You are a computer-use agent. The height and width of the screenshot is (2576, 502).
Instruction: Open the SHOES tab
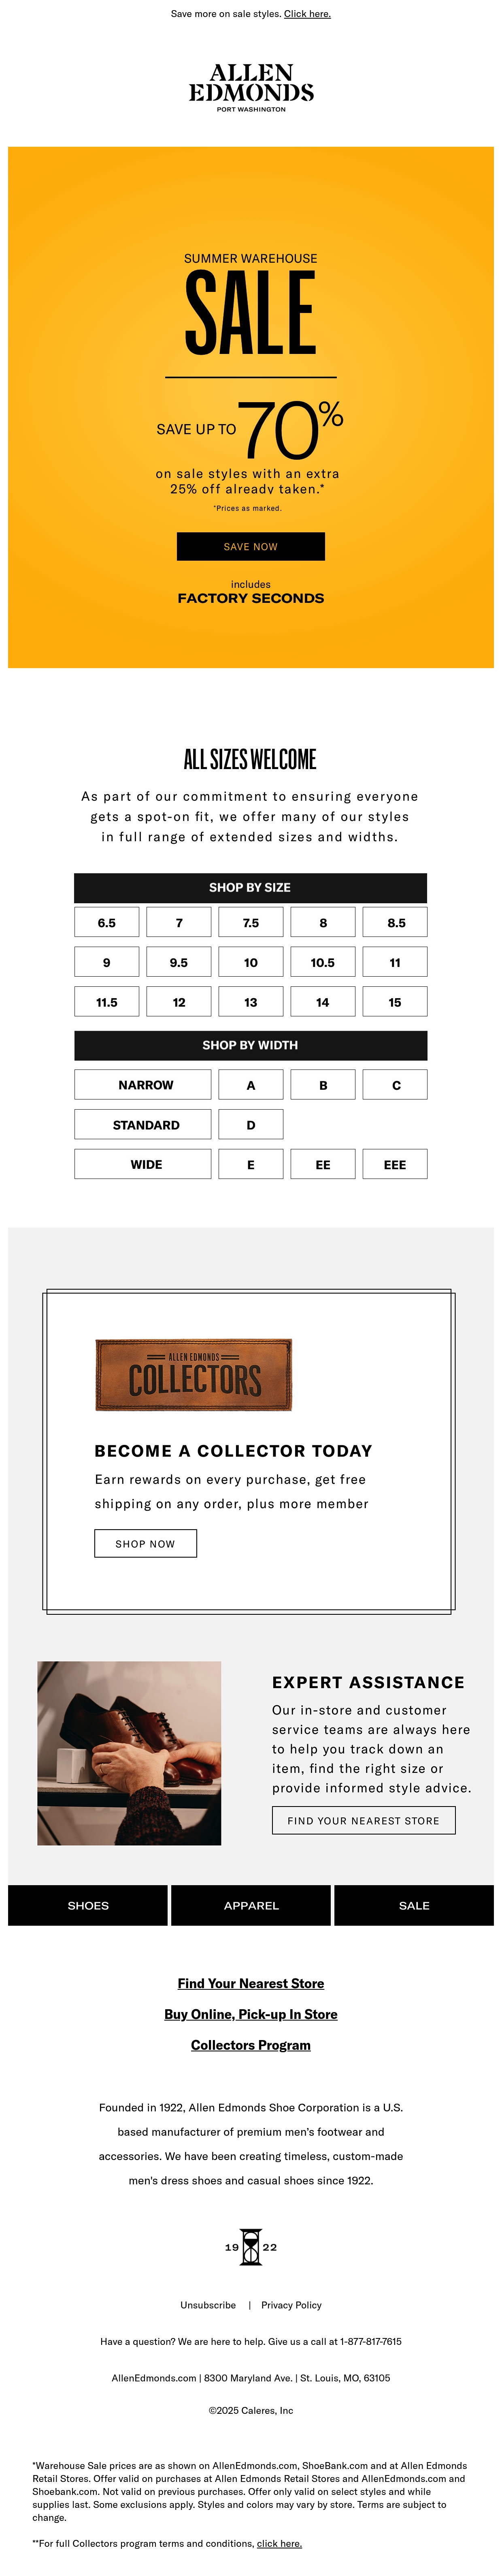(88, 1905)
